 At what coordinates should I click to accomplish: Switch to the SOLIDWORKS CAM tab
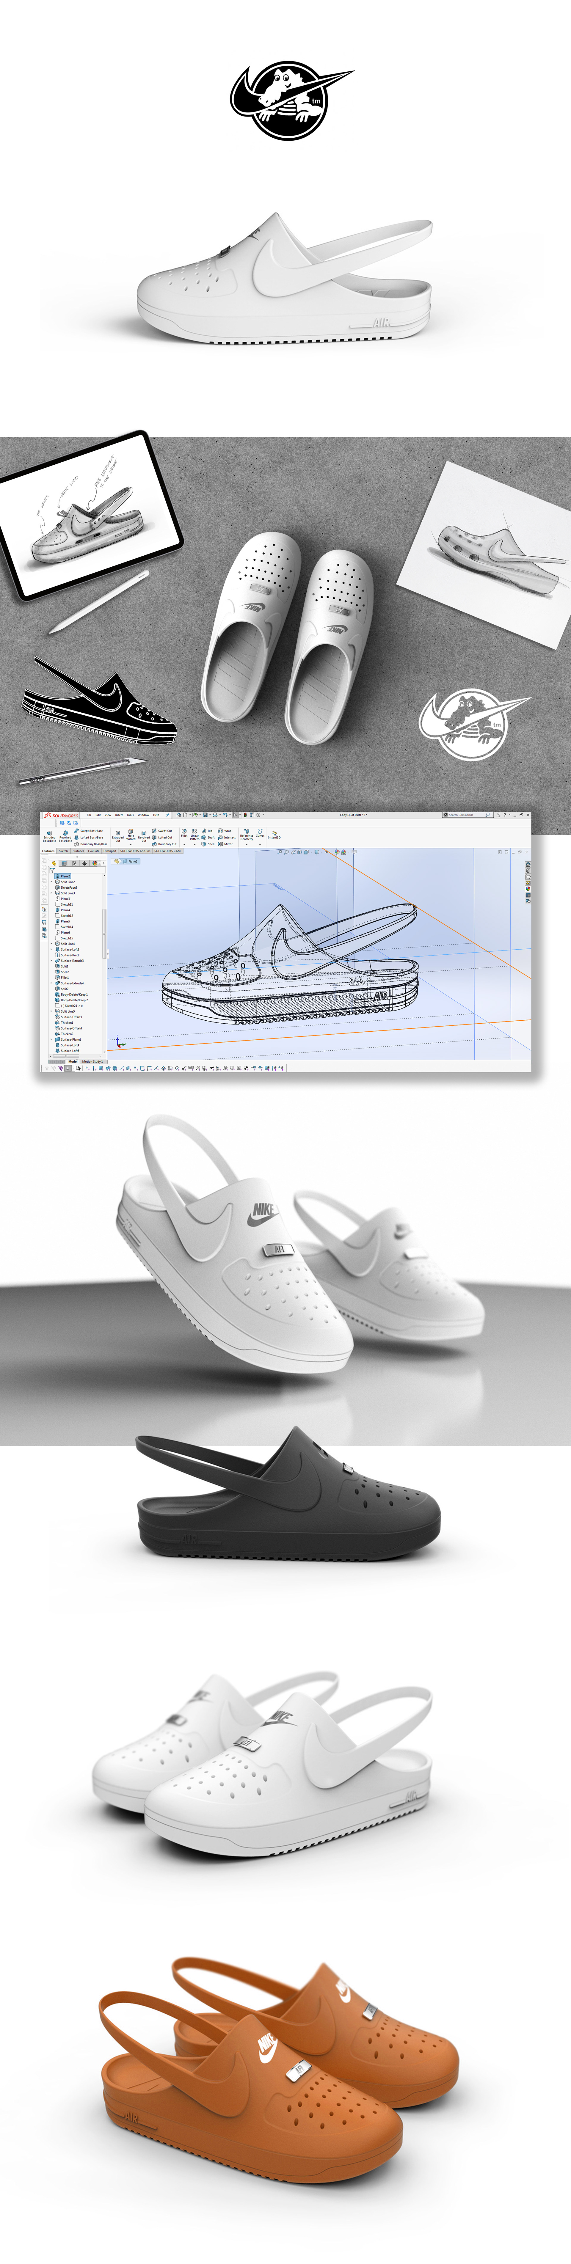(167, 851)
